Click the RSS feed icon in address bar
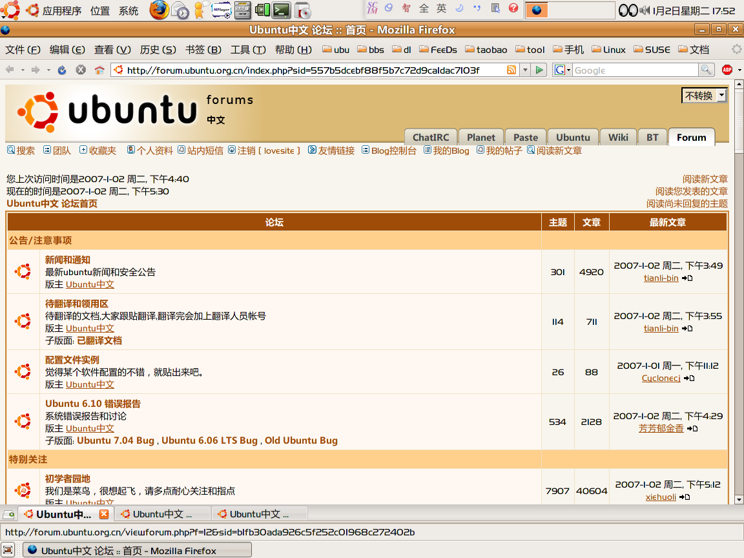The height and width of the screenshot is (558, 744). 512,70
